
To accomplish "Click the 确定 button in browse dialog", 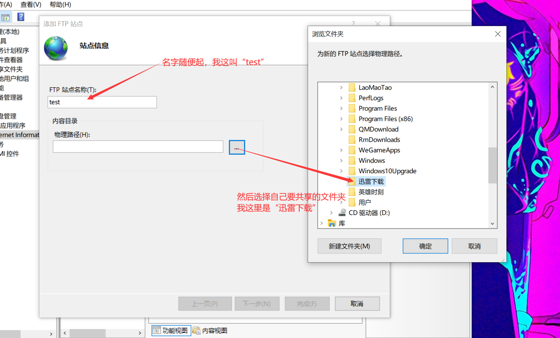I will click(425, 246).
